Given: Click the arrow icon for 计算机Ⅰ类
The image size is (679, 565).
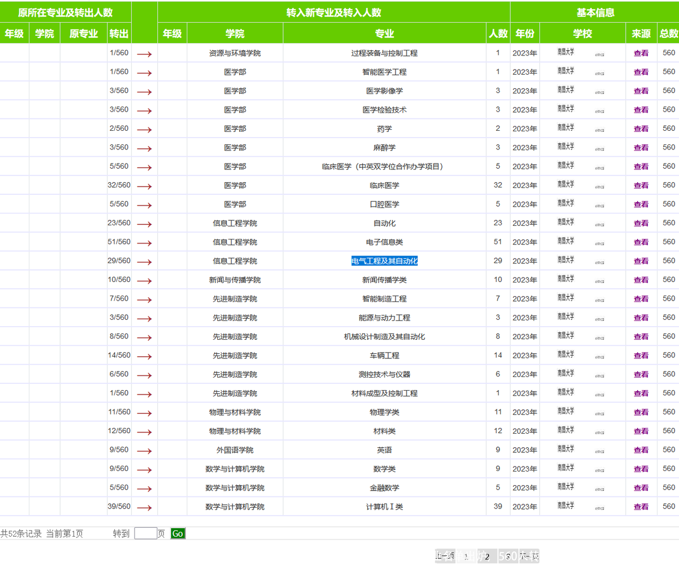Looking at the screenshot, I should (145, 506).
